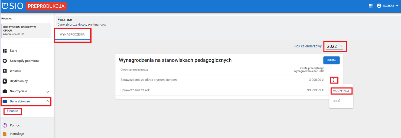Open three-dot menu for styczeń-sierpień report
This screenshot has height=138, width=401.
coord(334,80)
